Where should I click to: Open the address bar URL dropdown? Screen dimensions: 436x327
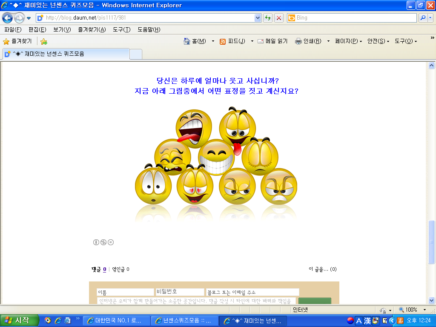(258, 18)
